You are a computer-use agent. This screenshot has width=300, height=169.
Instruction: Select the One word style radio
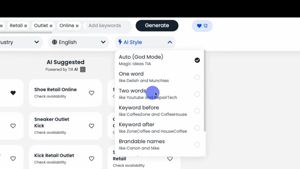pos(197,77)
